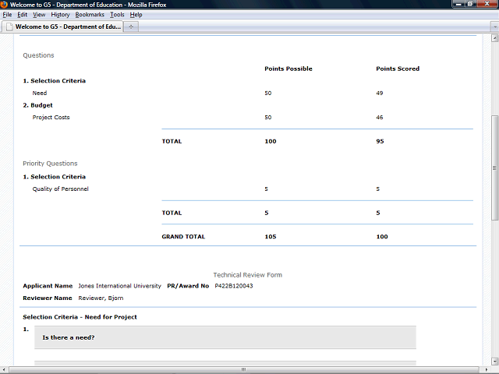Image resolution: width=499 pixels, height=374 pixels.
Task: Click reviewer name Reviewer, Bjorn
Action: coord(101,298)
